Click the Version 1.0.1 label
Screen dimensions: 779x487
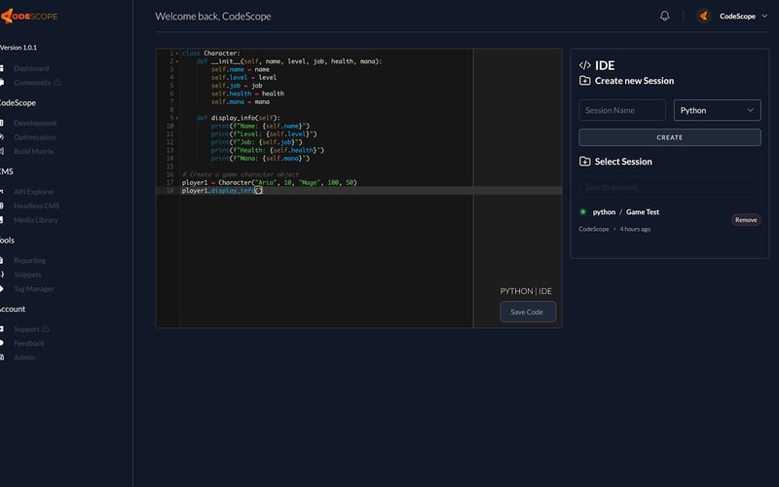coord(19,48)
